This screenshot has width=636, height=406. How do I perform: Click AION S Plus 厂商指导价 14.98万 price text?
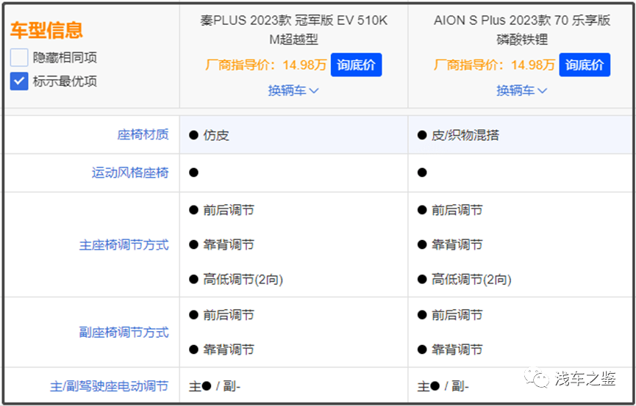tap(494, 65)
